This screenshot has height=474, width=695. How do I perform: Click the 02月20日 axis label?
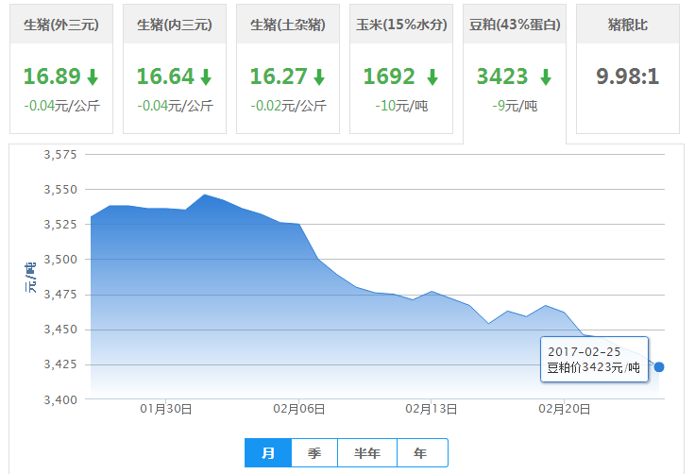tap(565, 409)
